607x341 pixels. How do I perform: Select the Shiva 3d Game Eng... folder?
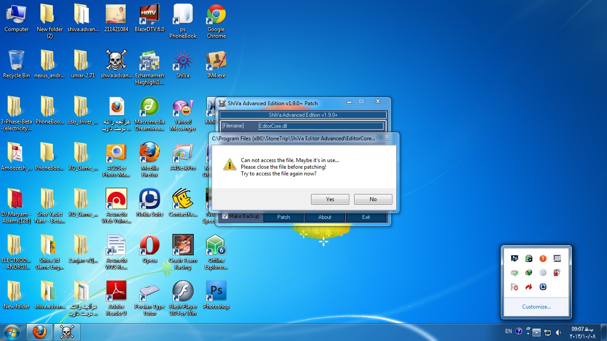pos(50,252)
